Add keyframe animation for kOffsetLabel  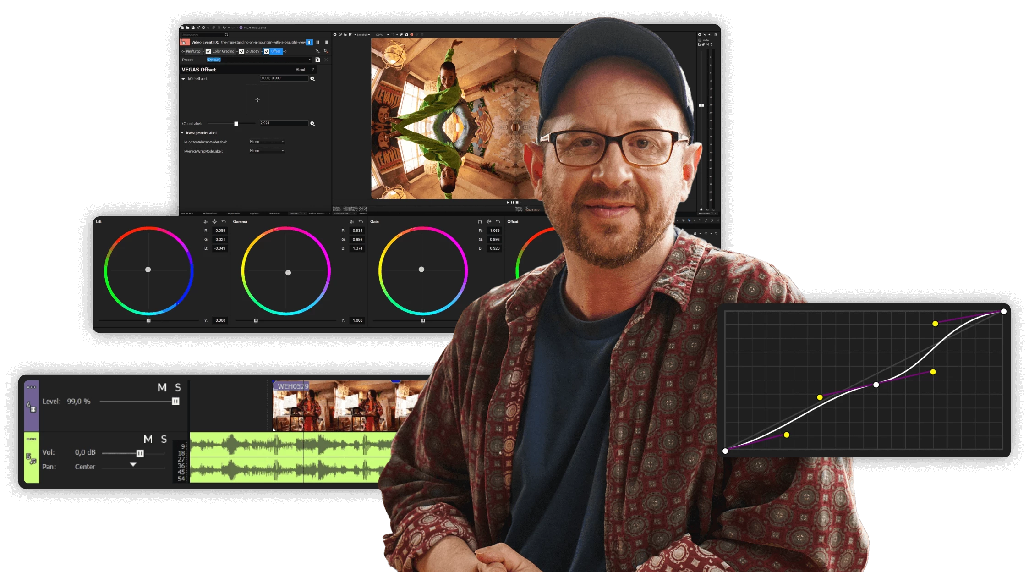tap(312, 79)
